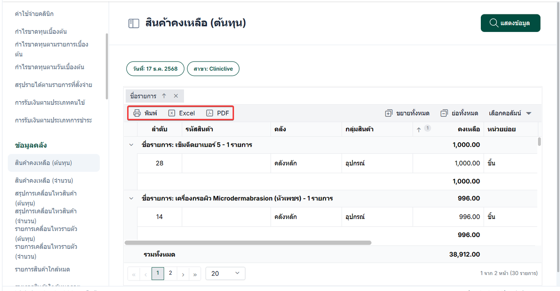
Task: Open สินค้าคงเหลือ (จำนวน) report in sidebar
Action: [x=44, y=180]
